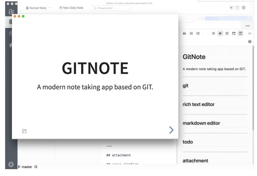Toggle the preview eye icon
Image resolution: width=257 pixels, height=176 pixels.
tap(220, 34)
